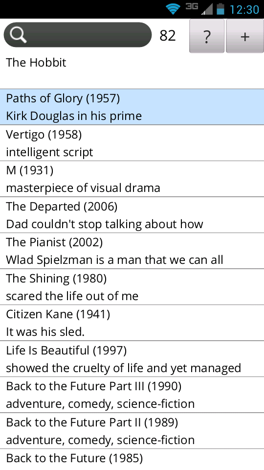Tap Back to the Future (1985) entry

click(132, 459)
